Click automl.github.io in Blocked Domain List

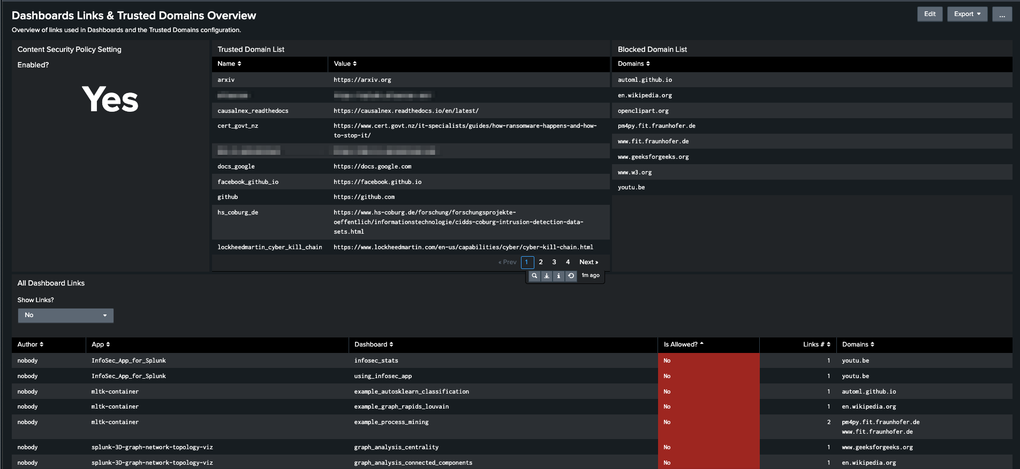[645, 80]
